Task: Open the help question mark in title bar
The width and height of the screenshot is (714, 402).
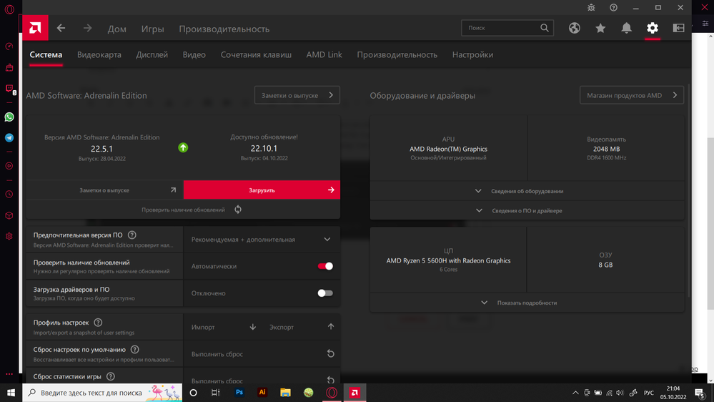Action: 613,7
